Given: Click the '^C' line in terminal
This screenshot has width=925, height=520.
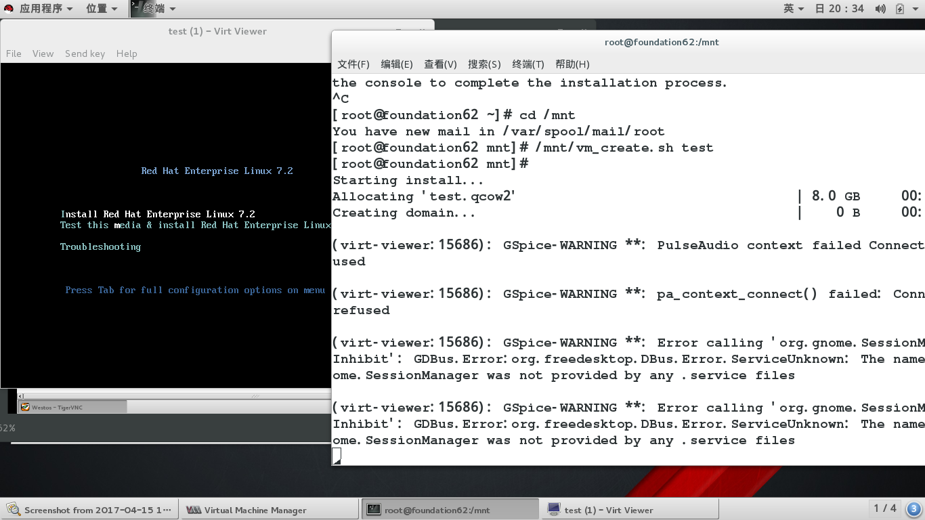Looking at the screenshot, I should point(341,99).
